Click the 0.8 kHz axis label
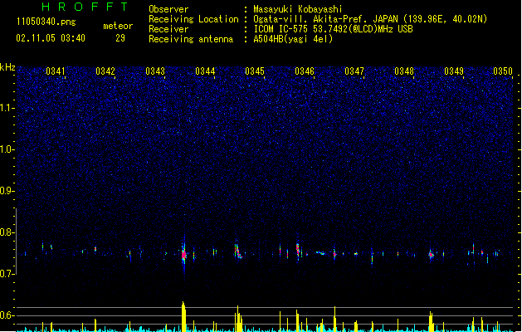 point(7,232)
